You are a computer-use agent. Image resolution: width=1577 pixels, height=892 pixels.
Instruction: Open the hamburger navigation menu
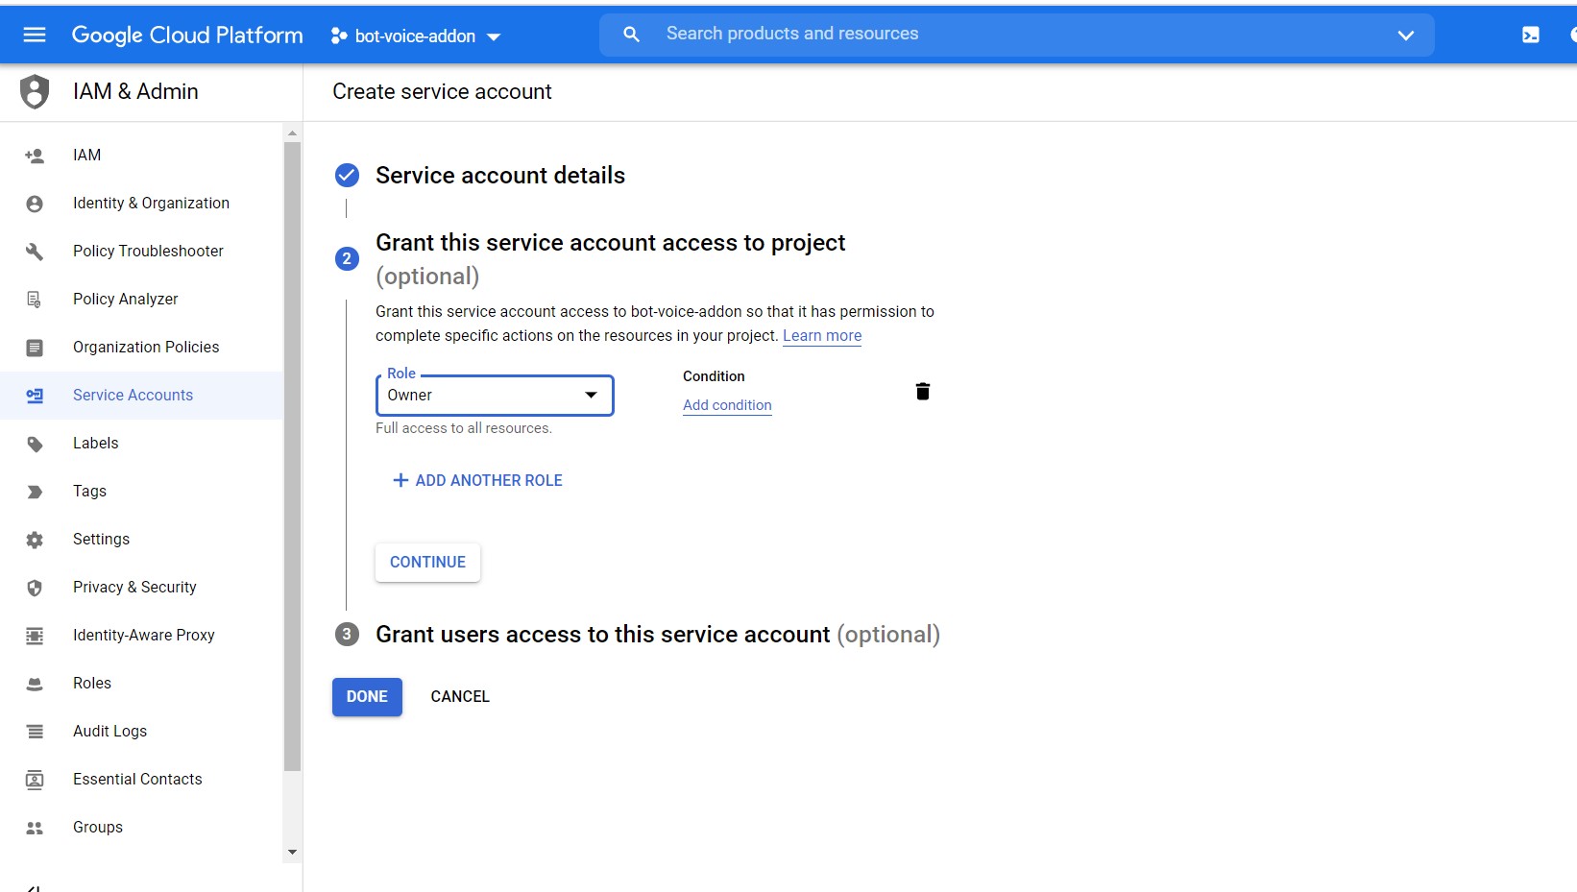tap(35, 36)
